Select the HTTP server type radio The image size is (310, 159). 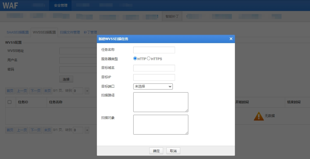pyautogui.click(x=135, y=58)
